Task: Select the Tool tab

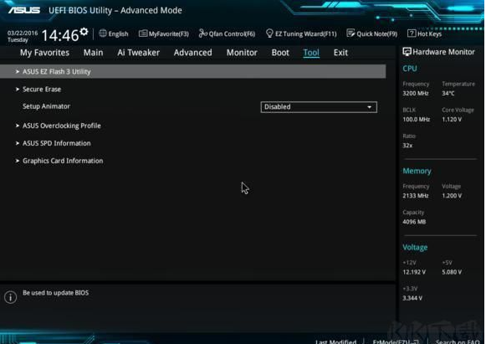Action: coord(311,53)
